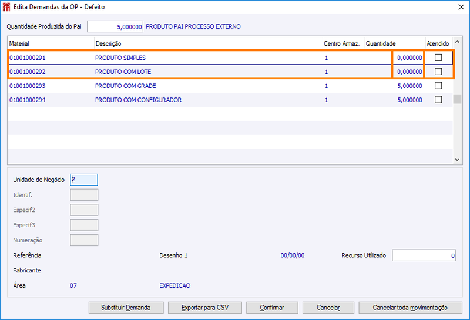Click the Cancelar button
470x320 pixels.
pos(328,308)
